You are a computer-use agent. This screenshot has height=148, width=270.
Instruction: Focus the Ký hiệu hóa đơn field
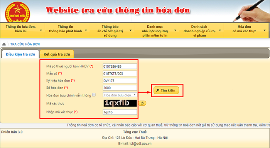(120, 80)
